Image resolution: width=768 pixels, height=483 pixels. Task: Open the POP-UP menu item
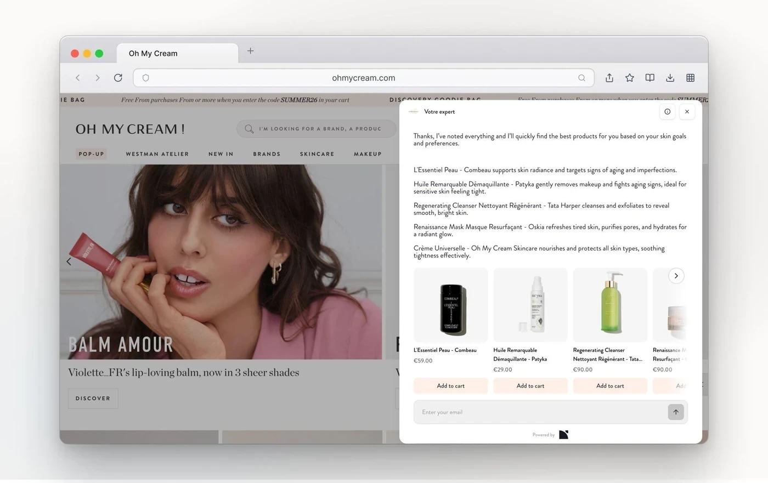(91, 154)
